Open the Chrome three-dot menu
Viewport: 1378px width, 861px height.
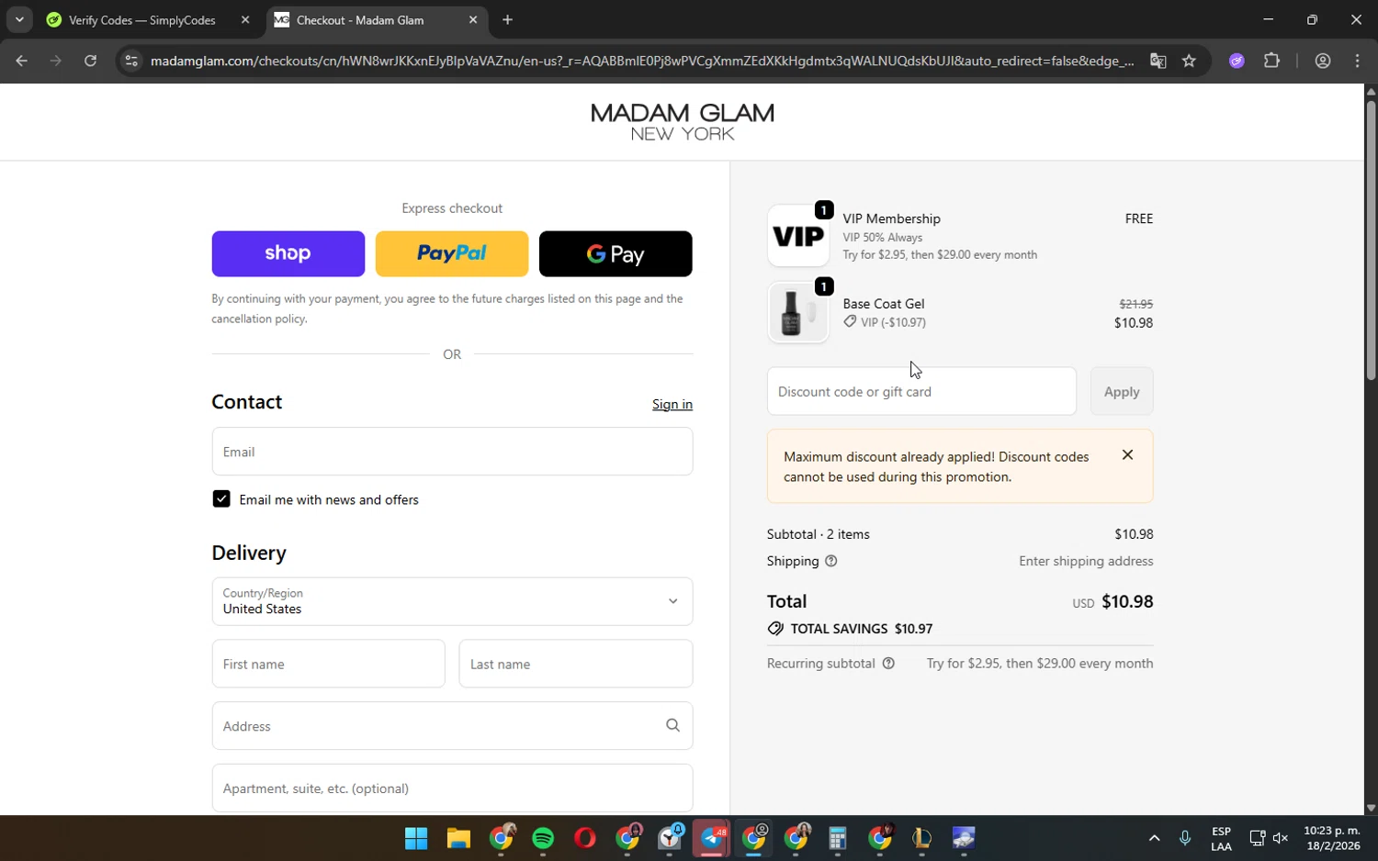(x=1357, y=61)
